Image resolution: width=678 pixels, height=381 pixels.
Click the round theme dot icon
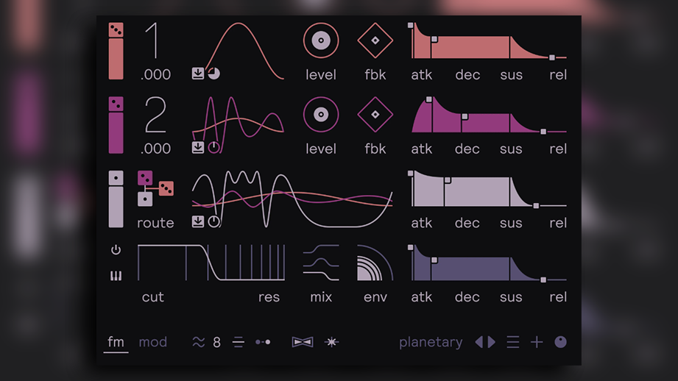coord(561,342)
